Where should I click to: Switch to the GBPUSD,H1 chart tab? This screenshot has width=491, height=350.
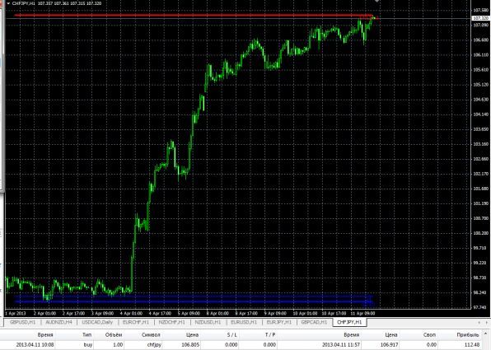pyautogui.click(x=23, y=322)
